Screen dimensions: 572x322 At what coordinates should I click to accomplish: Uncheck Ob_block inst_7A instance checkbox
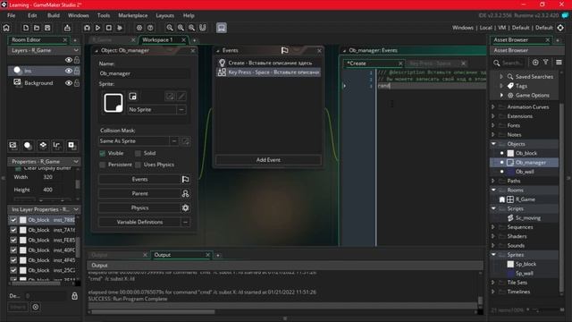13,230
